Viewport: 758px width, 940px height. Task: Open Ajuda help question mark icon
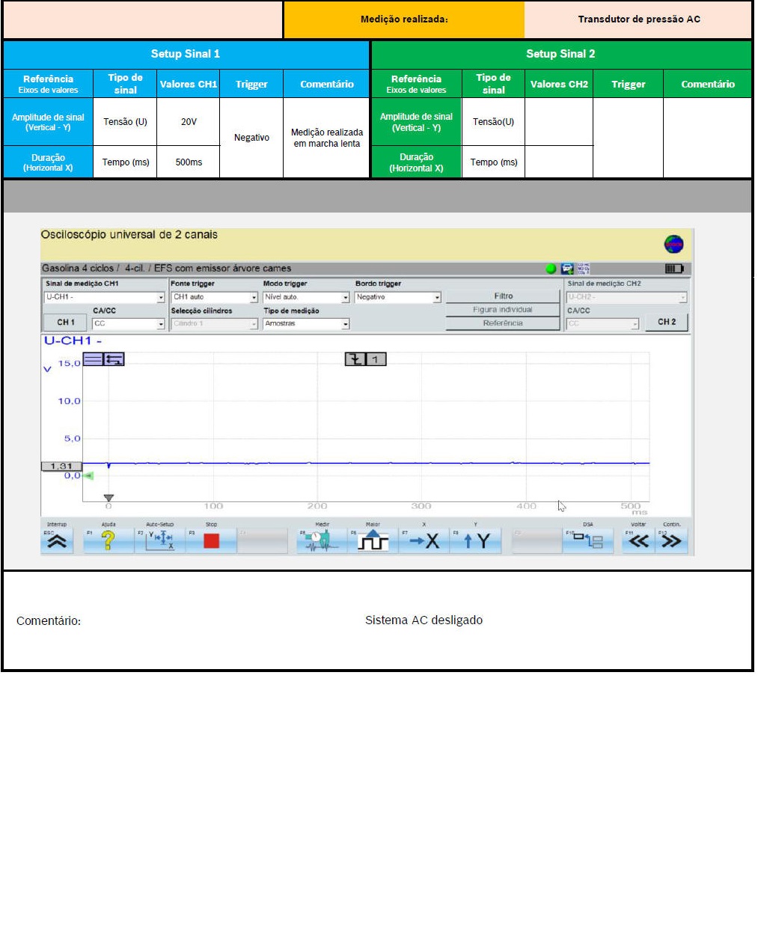[x=108, y=541]
